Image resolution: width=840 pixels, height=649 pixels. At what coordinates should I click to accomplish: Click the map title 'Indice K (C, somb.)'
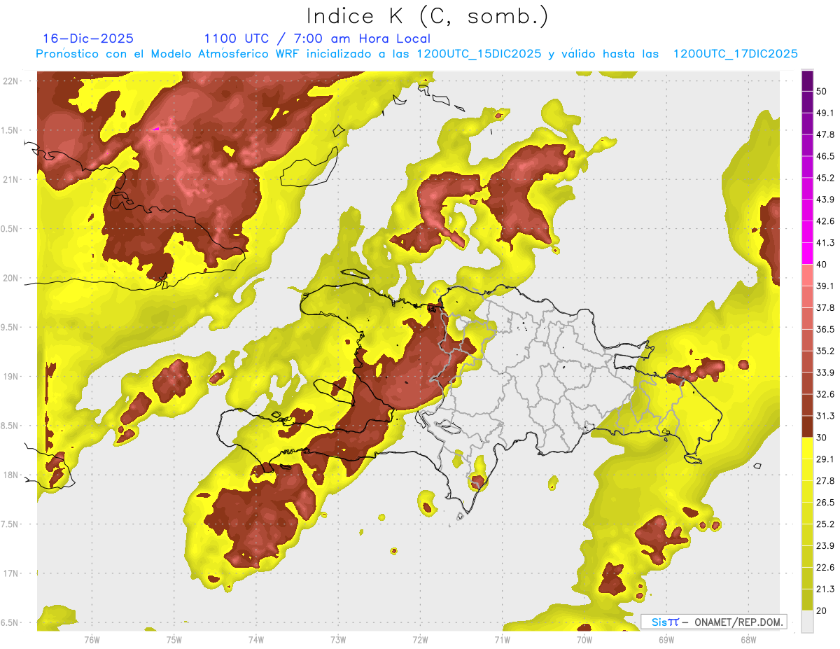428,16
